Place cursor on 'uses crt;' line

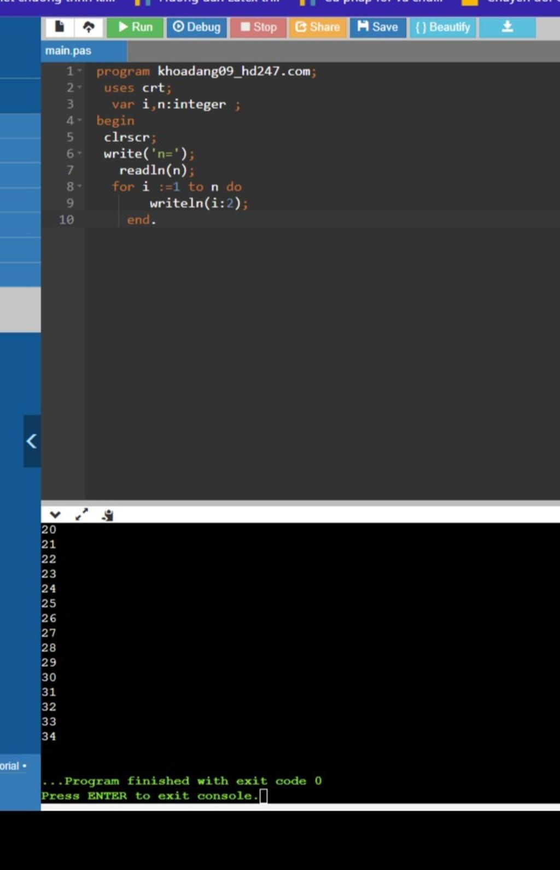click(138, 88)
